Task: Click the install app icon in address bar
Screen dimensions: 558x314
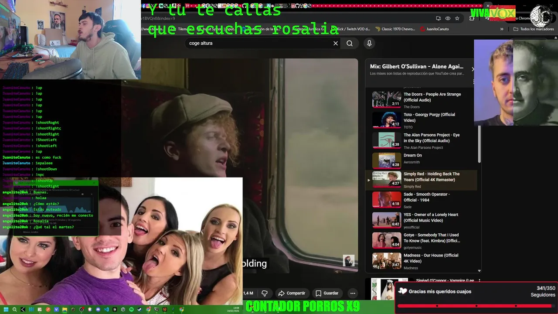Action: point(438,18)
